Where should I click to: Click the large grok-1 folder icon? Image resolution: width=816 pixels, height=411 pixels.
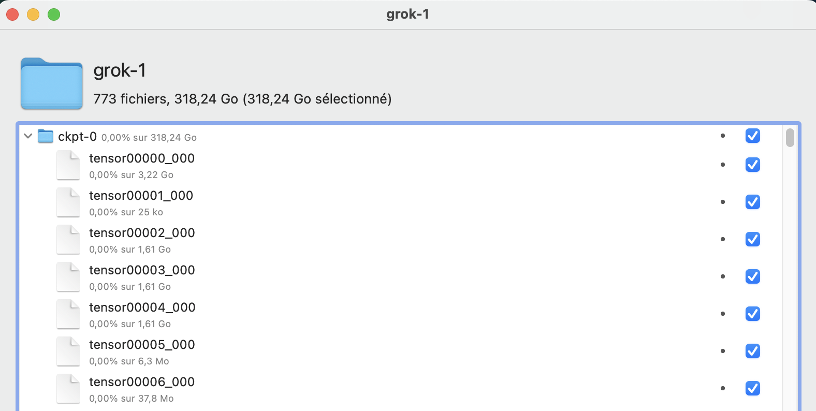(x=52, y=84)
